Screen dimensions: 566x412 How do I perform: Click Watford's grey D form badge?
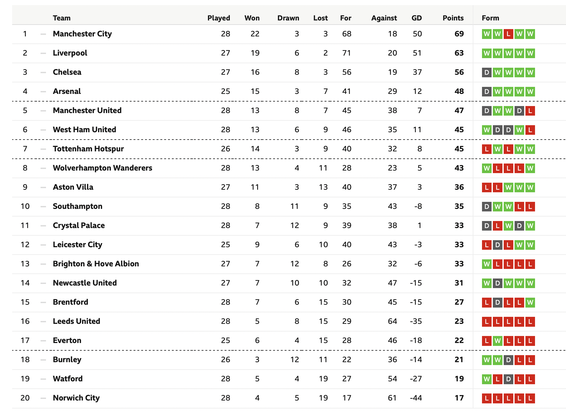(508, 379)
